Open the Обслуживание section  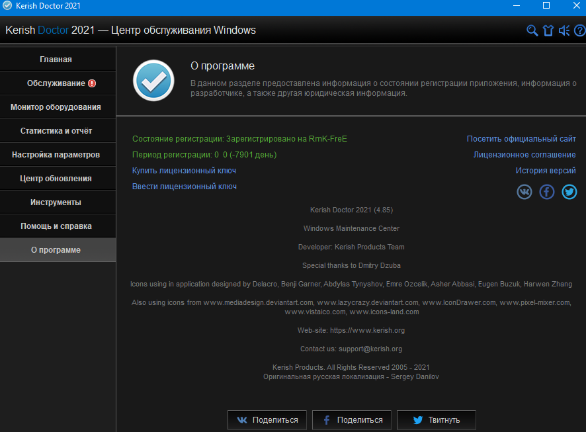pyautogui.click(x=58, y=83)
